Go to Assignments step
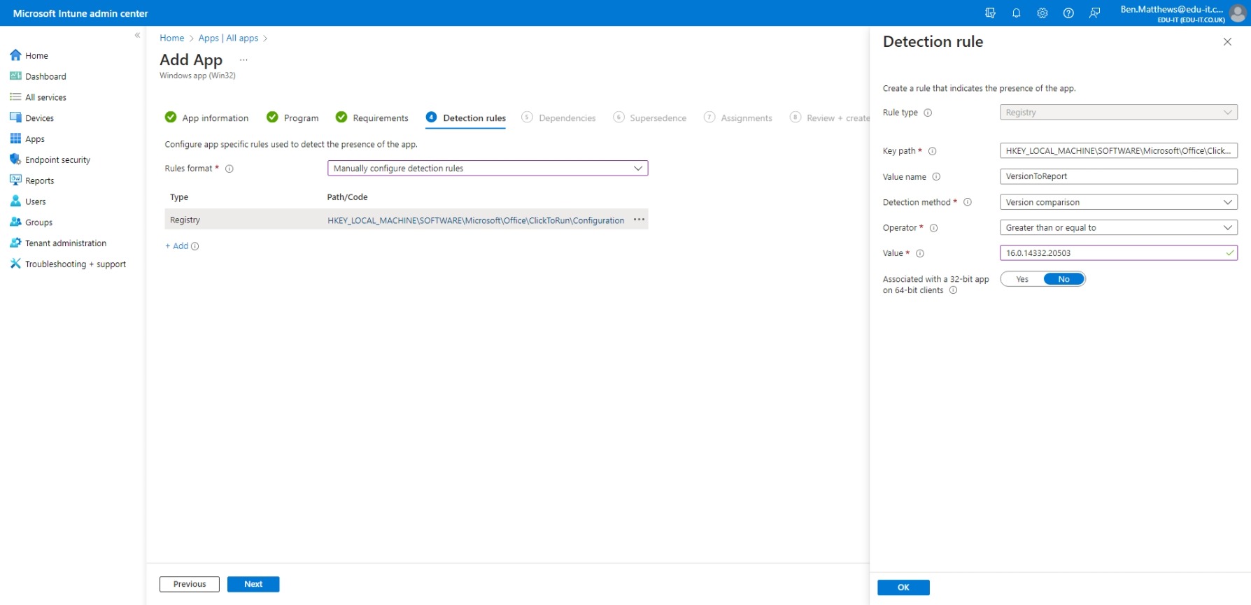This screenshot has width=1251, height=605. [x=738, y=118]
